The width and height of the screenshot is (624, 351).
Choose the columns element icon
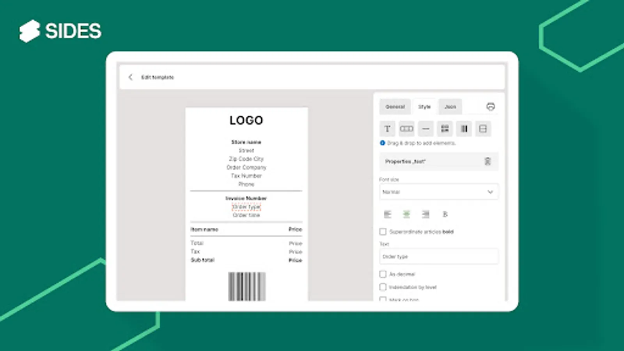click(464, 129)
